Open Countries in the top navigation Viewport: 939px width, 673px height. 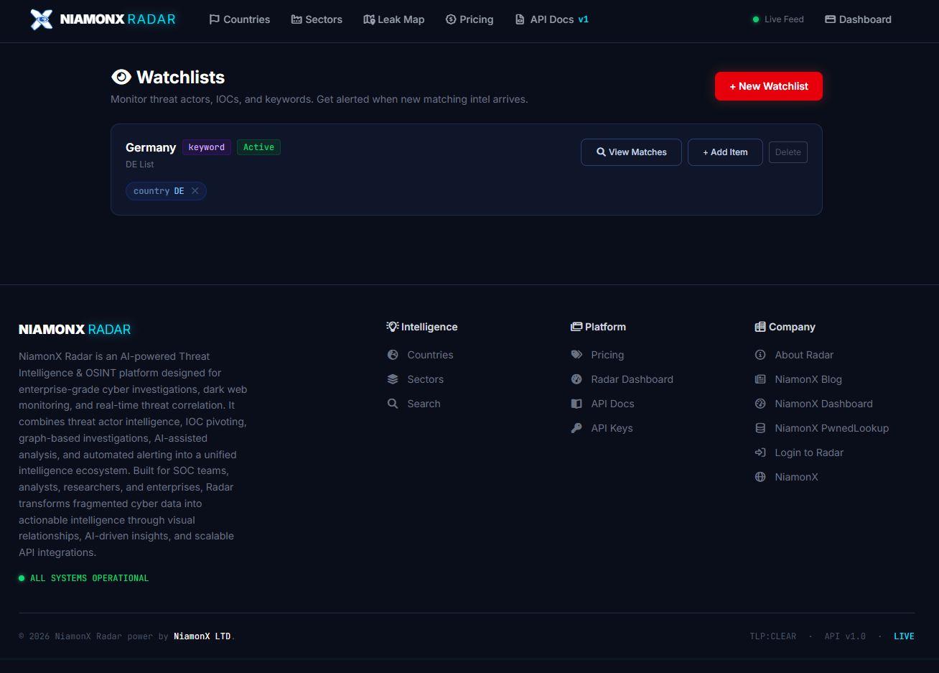[x=240, y=19]
